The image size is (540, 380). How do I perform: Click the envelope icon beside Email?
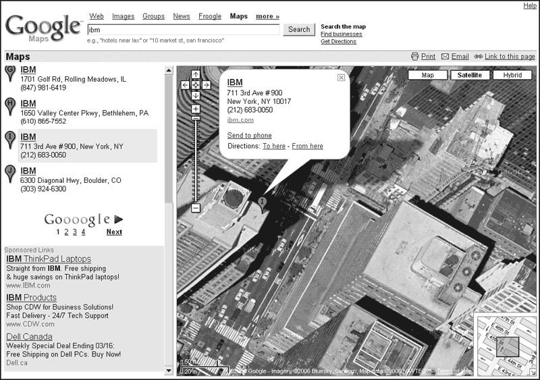pyautogui.click(x=445, y=57)
